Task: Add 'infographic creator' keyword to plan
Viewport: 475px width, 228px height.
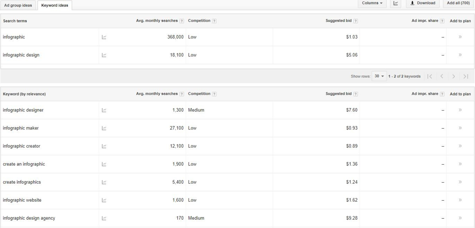Action: pos(460,146)
